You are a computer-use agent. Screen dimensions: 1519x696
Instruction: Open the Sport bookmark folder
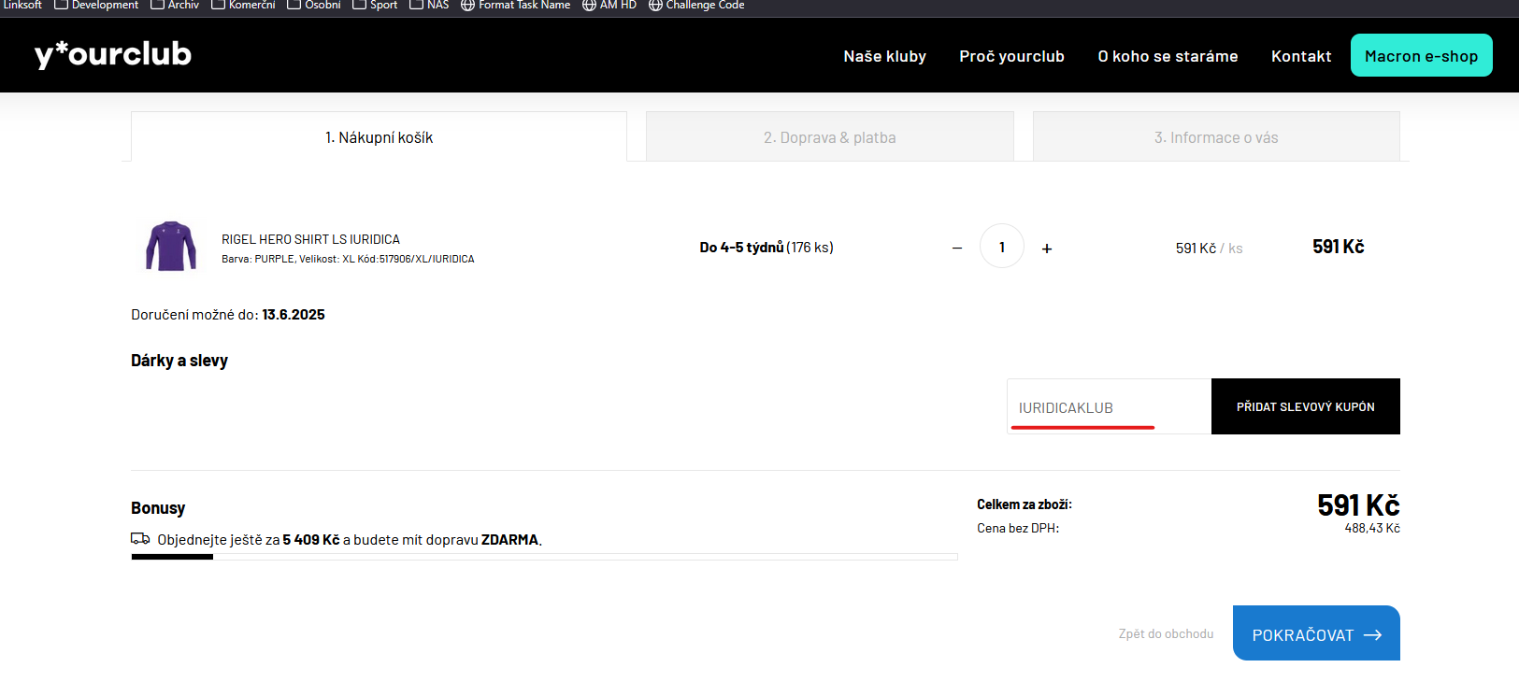point(375,5)
